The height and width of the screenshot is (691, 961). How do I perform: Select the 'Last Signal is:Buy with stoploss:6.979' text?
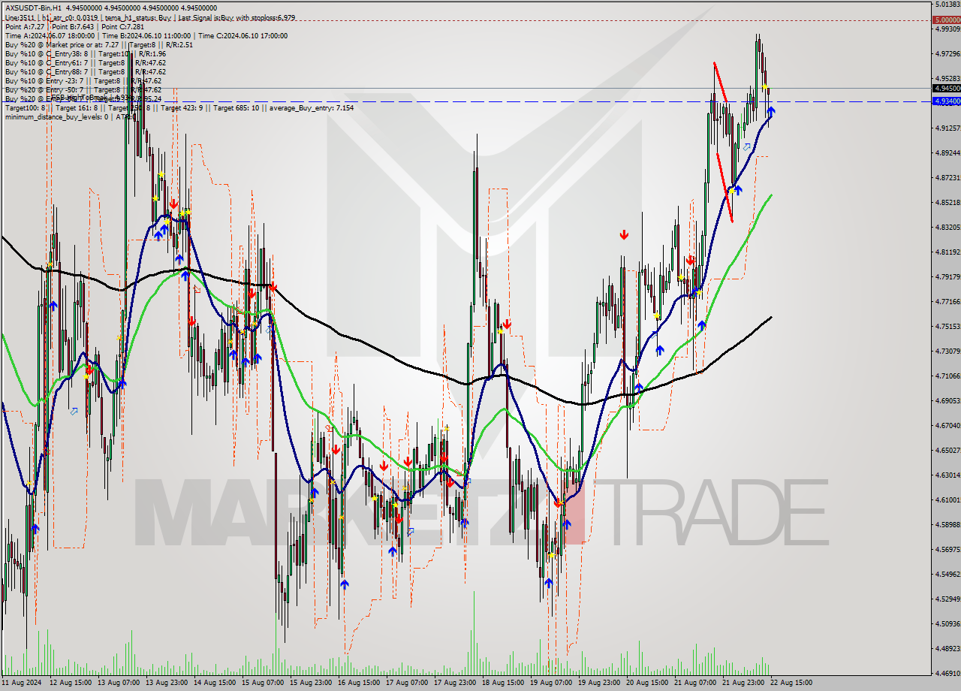pos(237,17)
